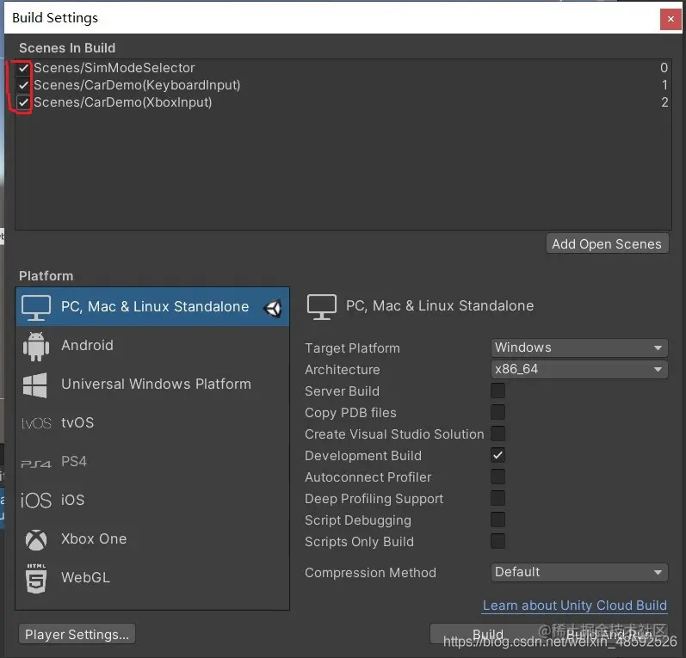686x658 pixels.
Task: Select the PS4 platform
Action: coord(152,462)
